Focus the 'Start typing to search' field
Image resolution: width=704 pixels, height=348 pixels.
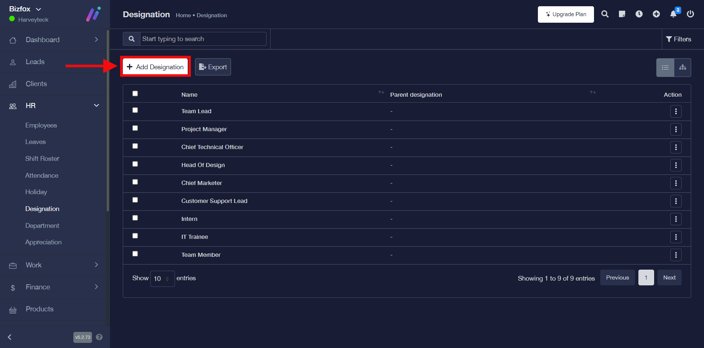pyautogui.click(x=203, y=39)
